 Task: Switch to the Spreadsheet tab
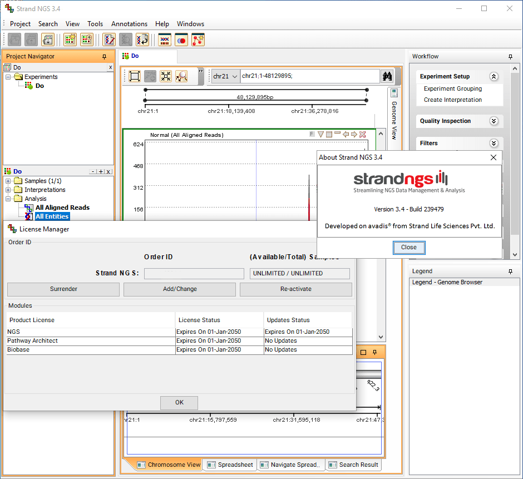point(230,465)
